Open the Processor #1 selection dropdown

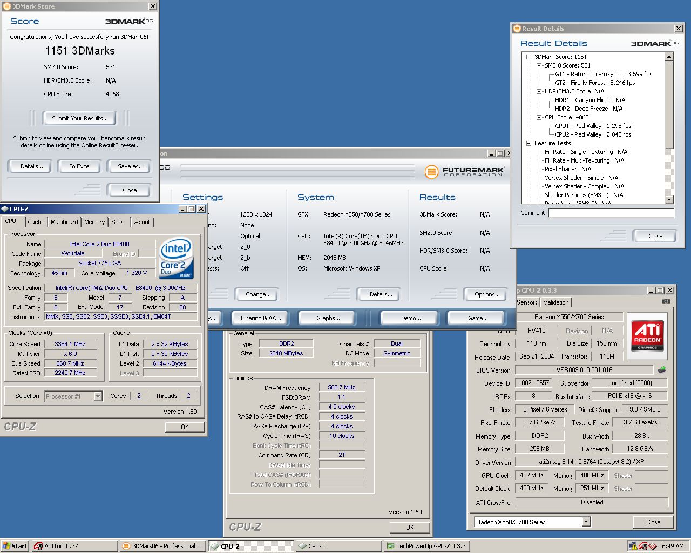(x=98, y=396)
